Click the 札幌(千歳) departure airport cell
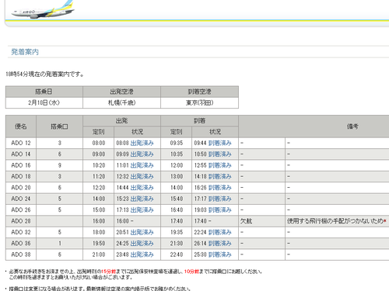The image size is (389, 291). pyautogui.click(x=121, y=102)
